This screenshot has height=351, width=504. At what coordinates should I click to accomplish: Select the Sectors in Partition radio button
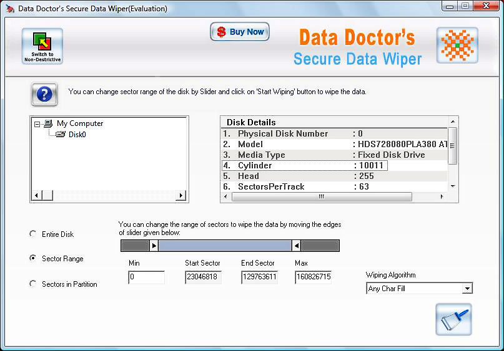(x=32, y=284)
